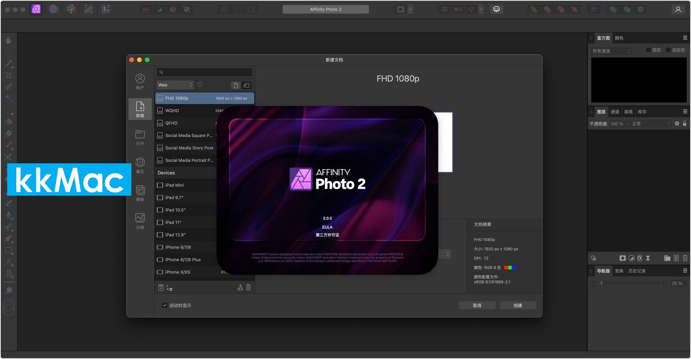Click the 取消 (Cancel) button

[477, 305]
